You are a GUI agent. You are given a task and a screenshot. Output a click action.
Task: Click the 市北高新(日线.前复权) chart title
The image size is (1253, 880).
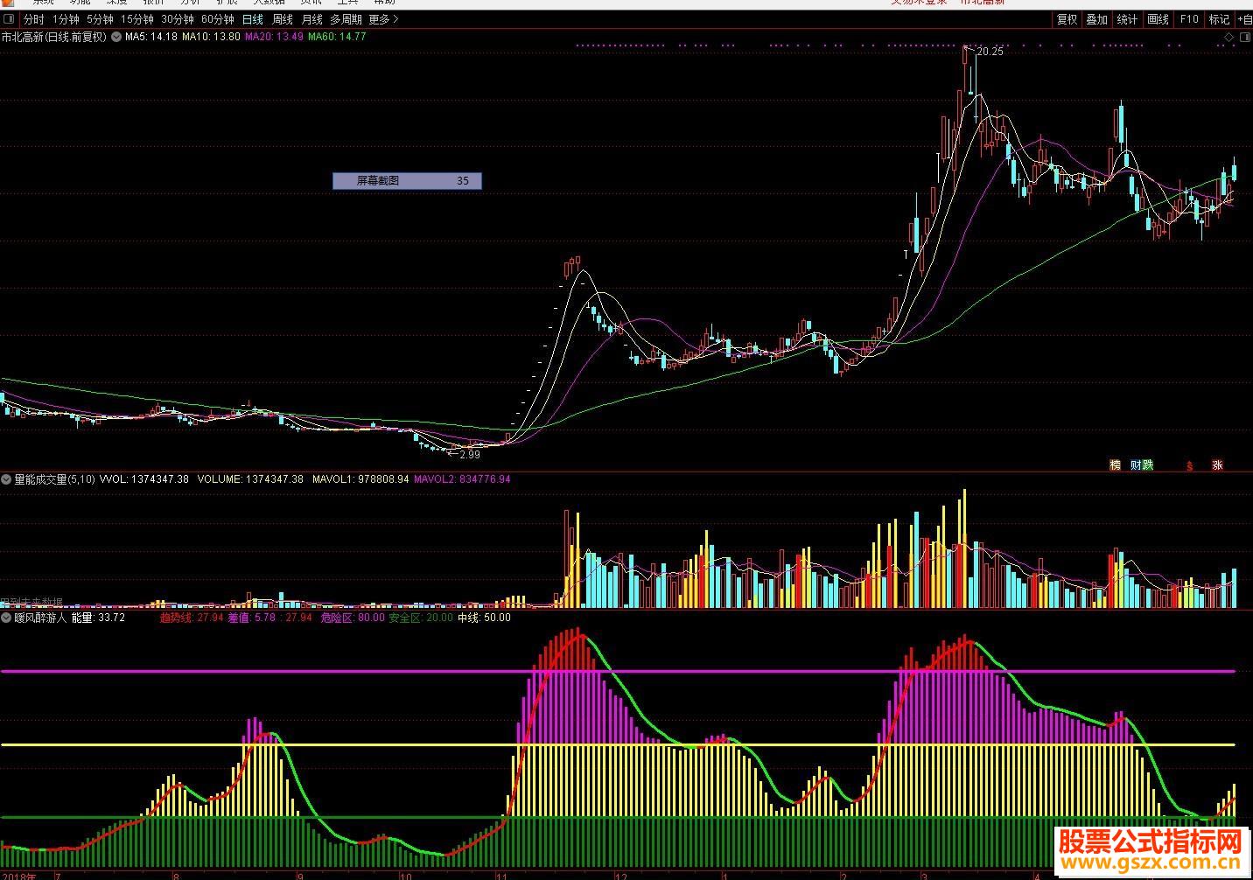click(x=54, y=37)
